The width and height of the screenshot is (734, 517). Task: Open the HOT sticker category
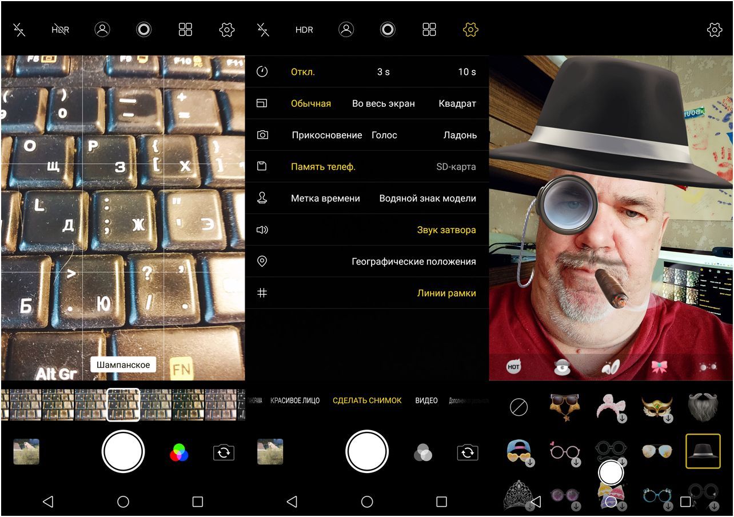514,367
